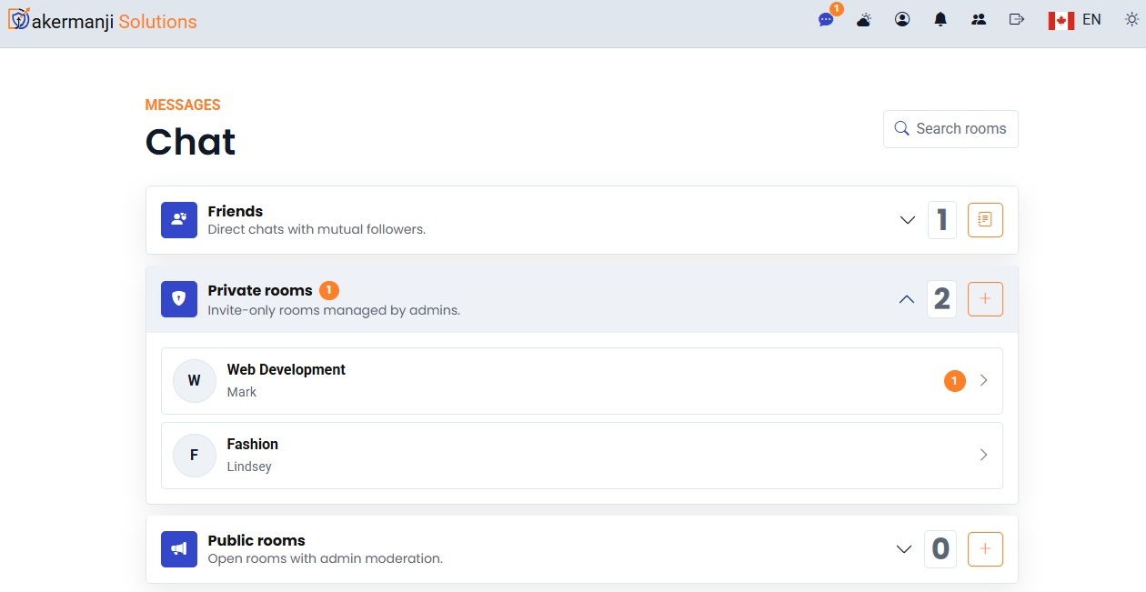The width and height of the screenshot is (1146, 592).
Task: Click the orange badge beside Private rooms
Action: tap(329, 290)
